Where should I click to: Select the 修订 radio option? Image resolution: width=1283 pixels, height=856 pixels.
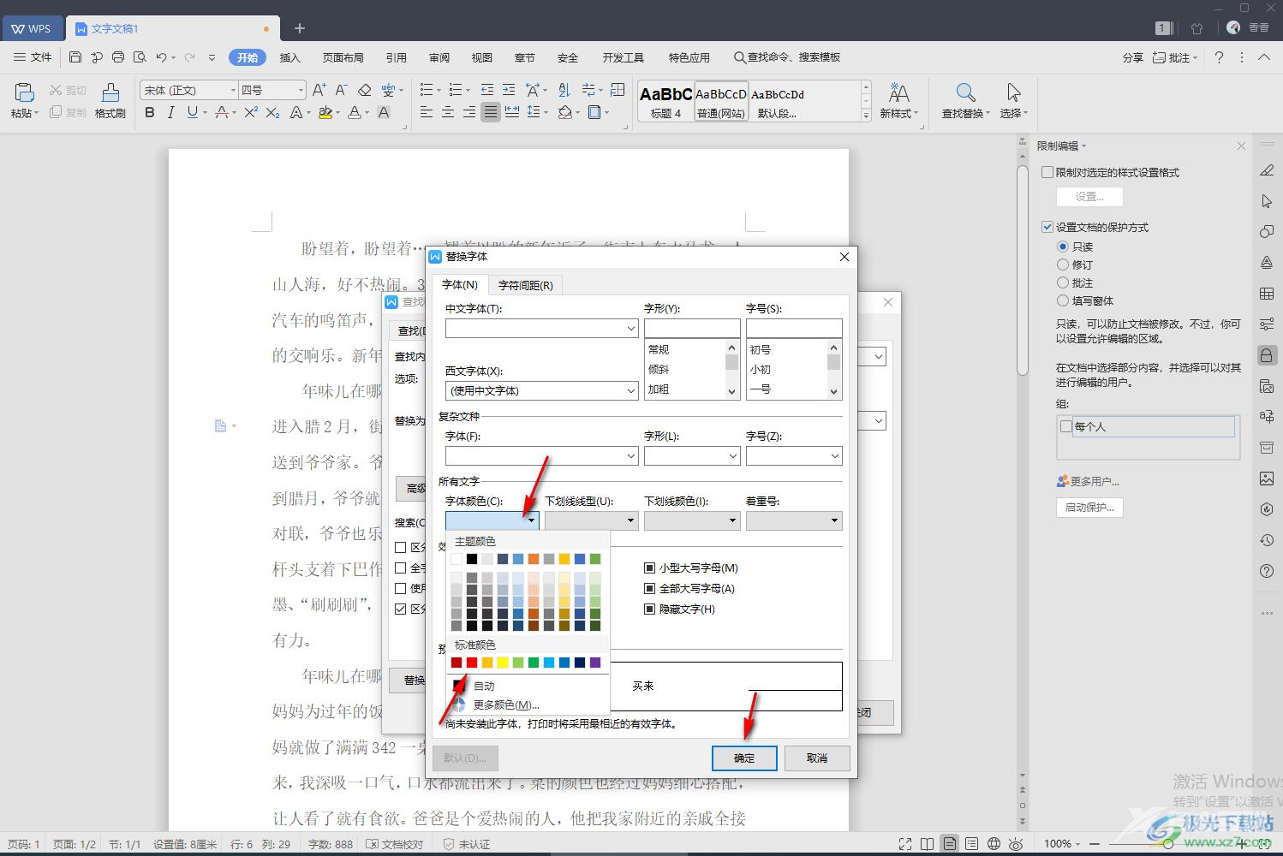[1063, 265]
